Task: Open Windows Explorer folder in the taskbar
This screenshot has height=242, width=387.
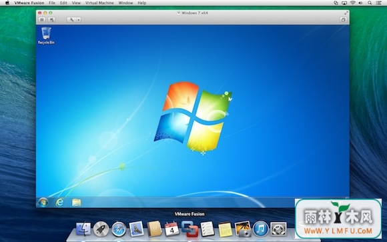Action: tap(77, 202)
